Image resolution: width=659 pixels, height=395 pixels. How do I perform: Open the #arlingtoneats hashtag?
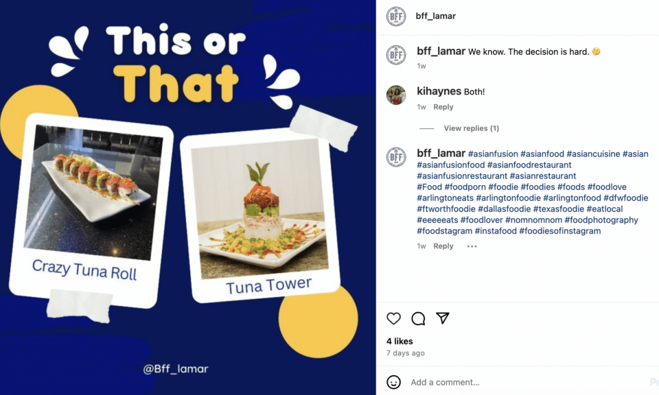[x=445, y=197]
